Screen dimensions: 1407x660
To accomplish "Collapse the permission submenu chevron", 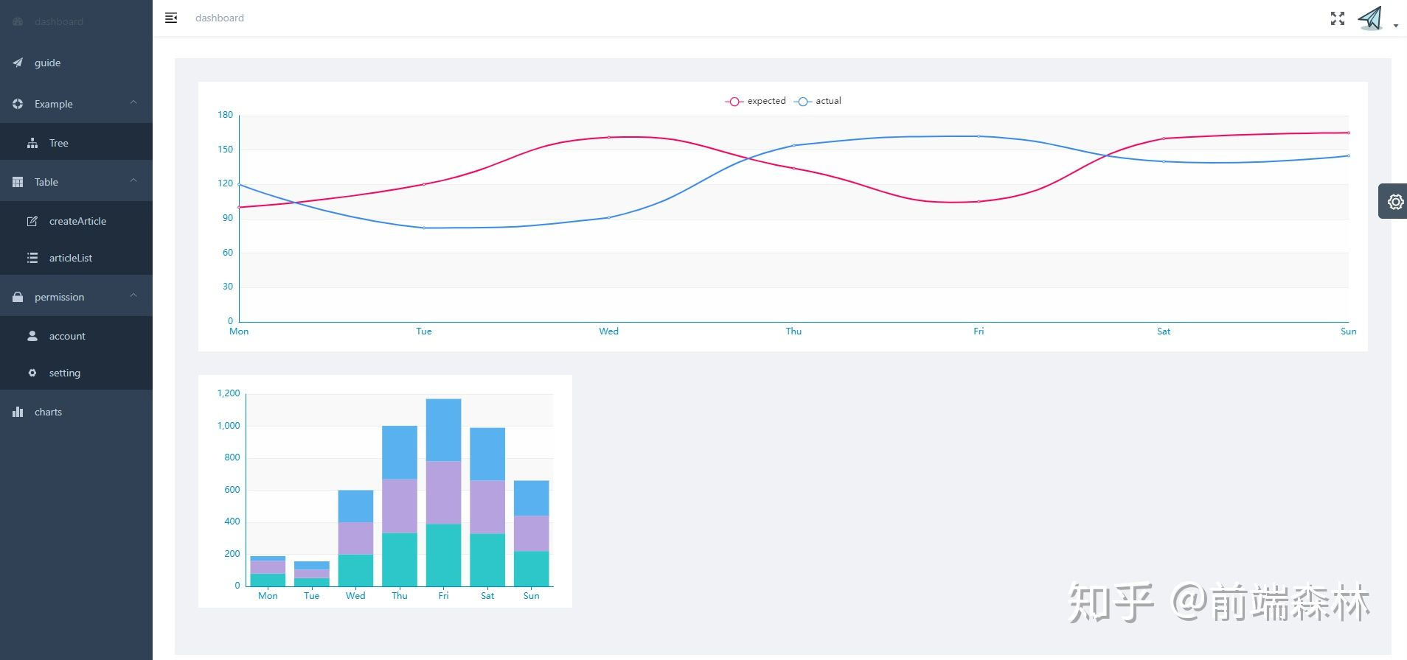I will pos(133,295).
